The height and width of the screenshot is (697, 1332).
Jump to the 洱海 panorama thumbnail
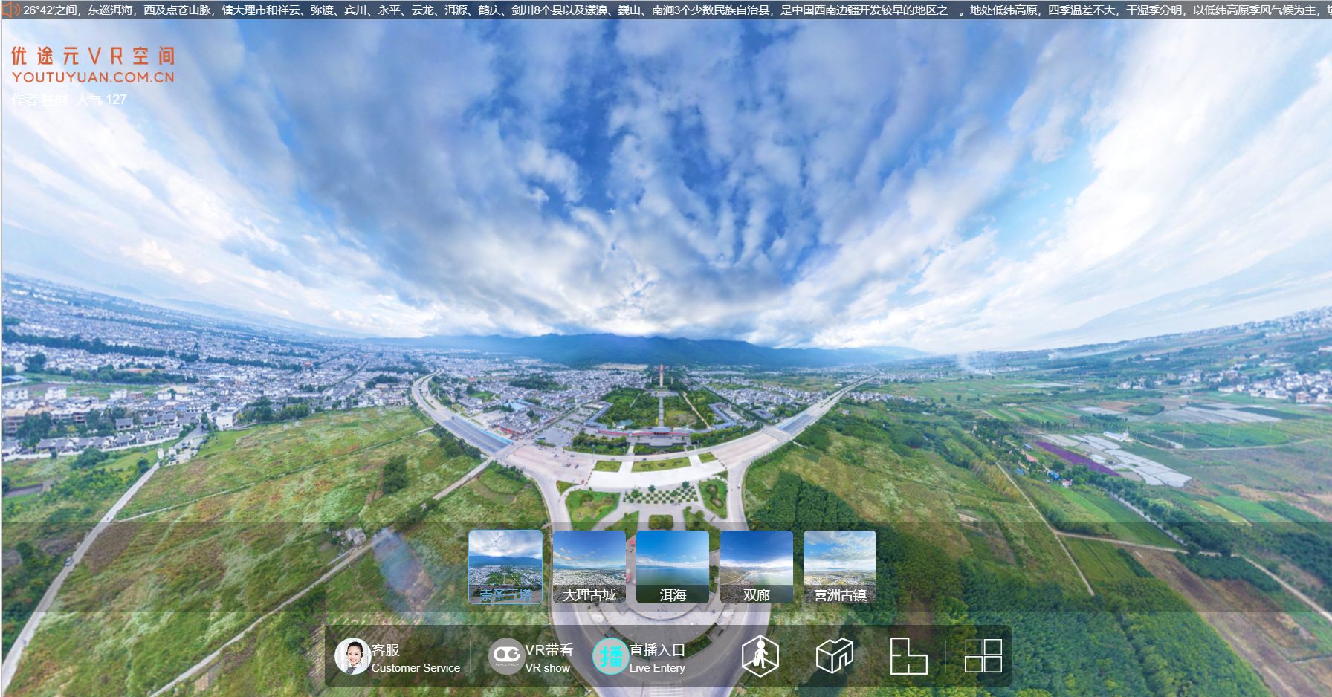pos(673,566)
